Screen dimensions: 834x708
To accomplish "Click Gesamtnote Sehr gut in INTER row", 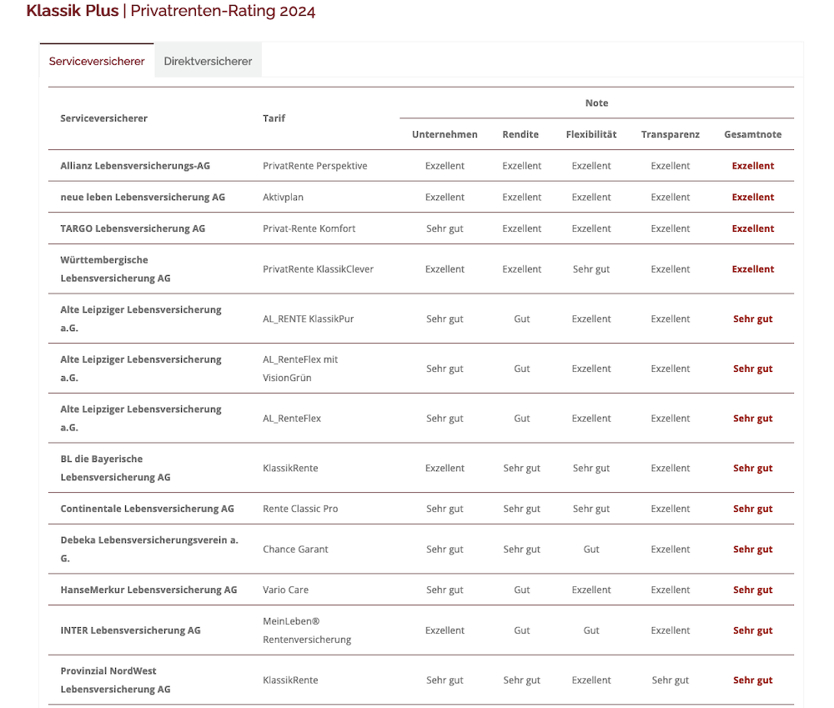I will (753, 630).
